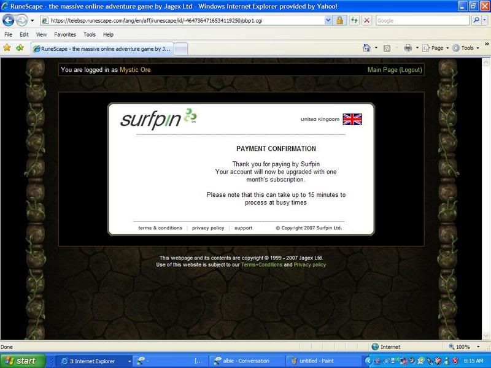This screenshot has width=491, height=368.
Task: Expand the address bar URL history dropdown
Action: (328, 21)
